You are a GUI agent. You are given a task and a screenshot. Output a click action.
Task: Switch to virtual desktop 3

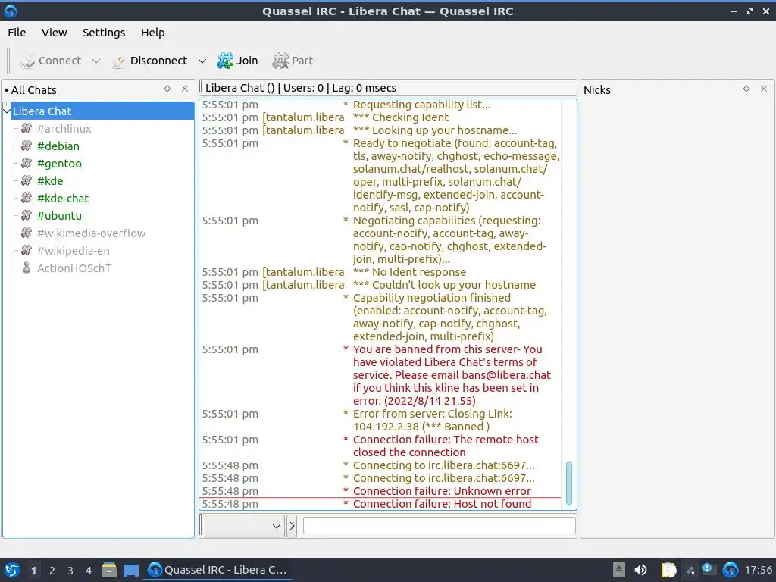(70, 571)
